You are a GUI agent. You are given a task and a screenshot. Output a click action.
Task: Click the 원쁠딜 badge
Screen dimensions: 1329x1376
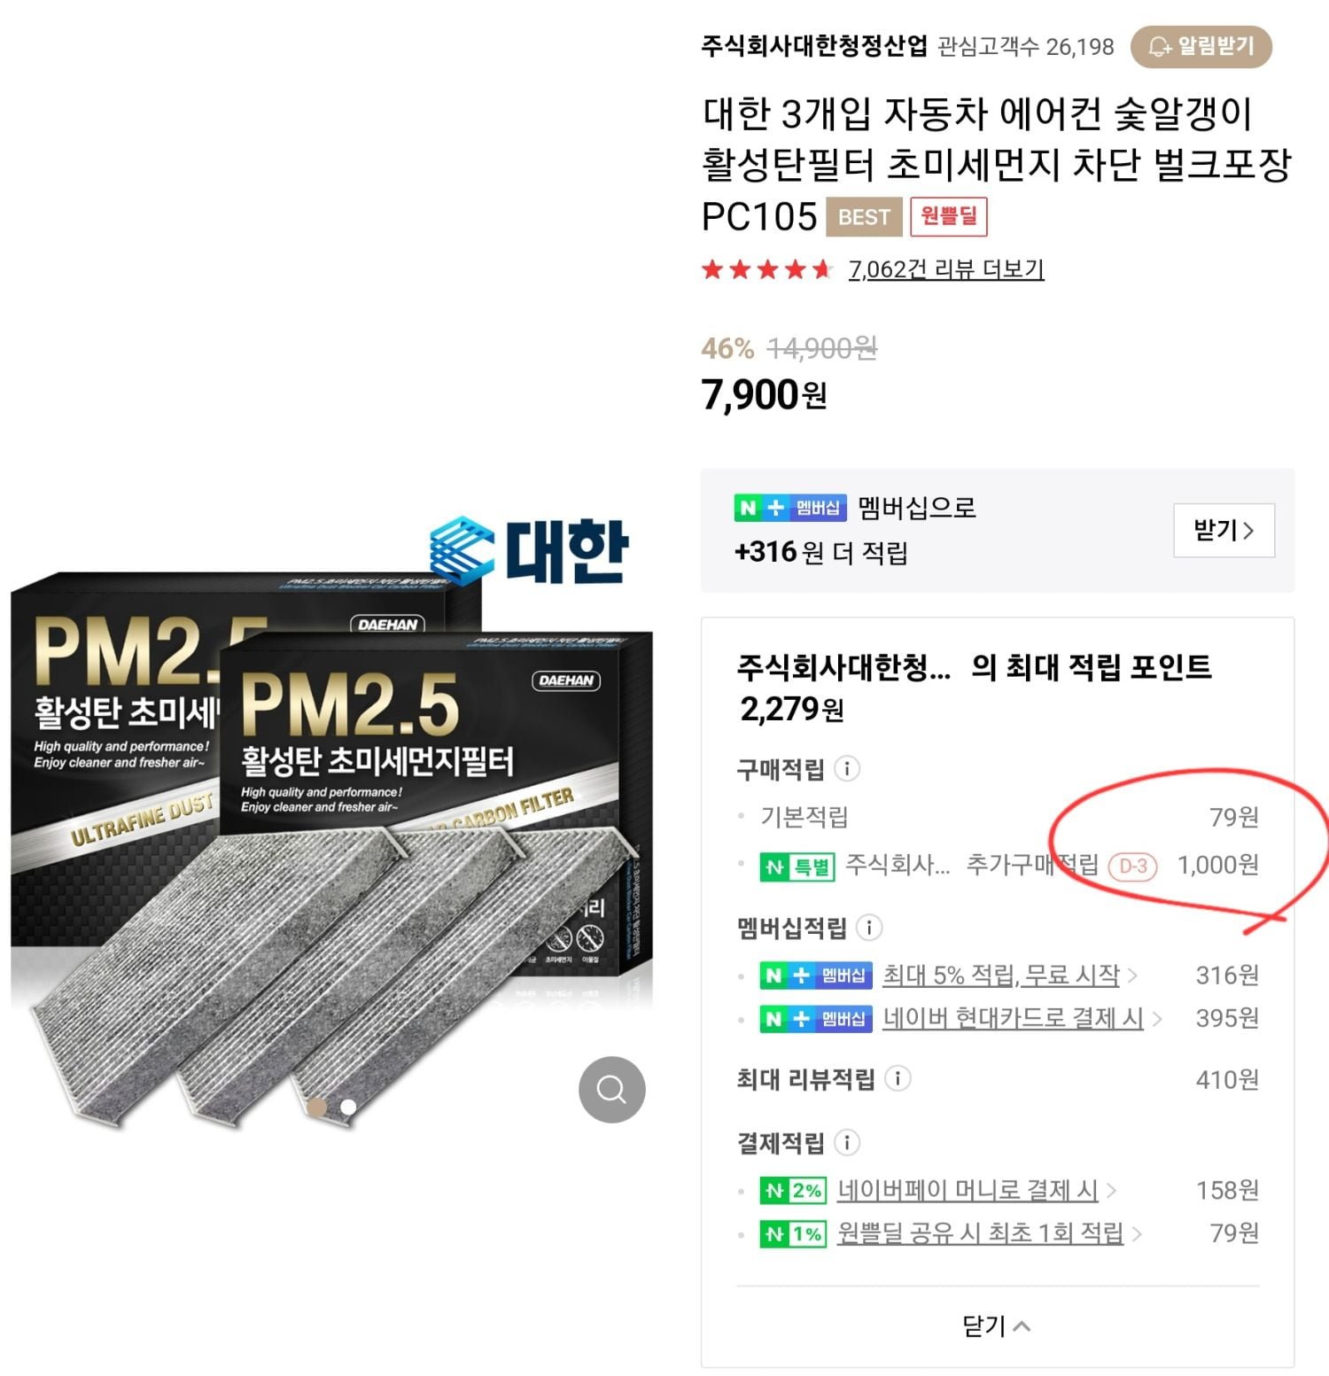948,216
